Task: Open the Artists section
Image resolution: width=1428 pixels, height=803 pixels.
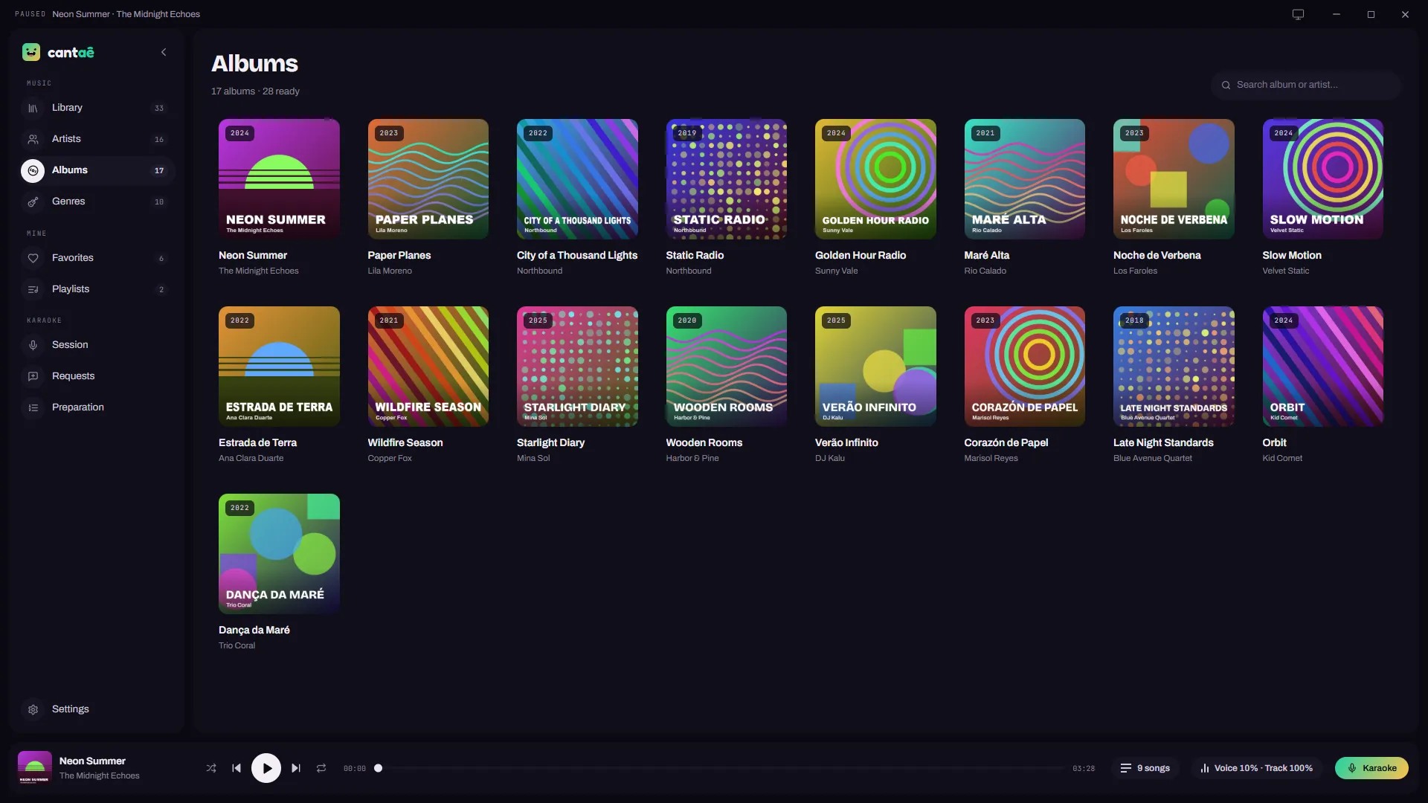Action: [x=97, y=139]
